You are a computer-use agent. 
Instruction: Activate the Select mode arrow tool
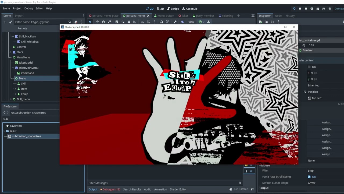90,22
